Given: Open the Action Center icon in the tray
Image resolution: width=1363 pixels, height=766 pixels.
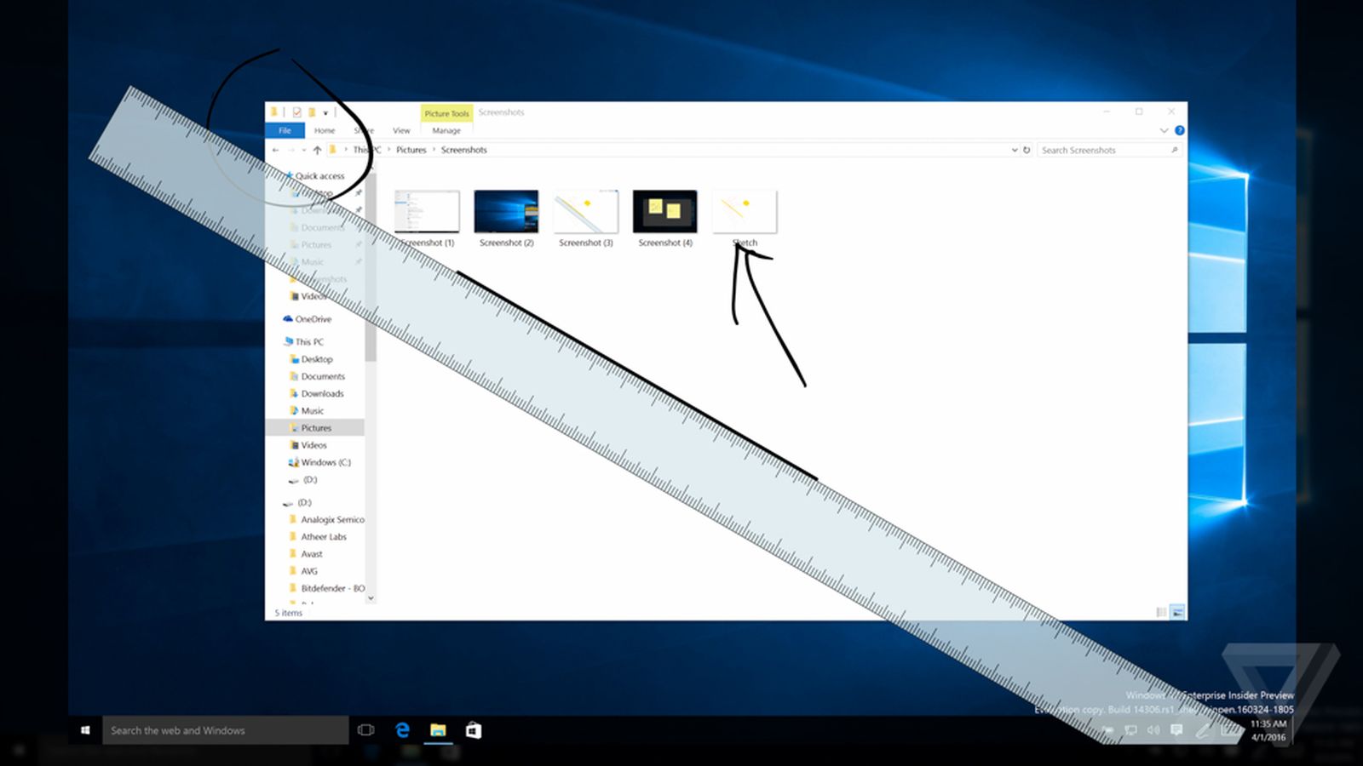Looking at the screenshot, I should point(1177,729).
